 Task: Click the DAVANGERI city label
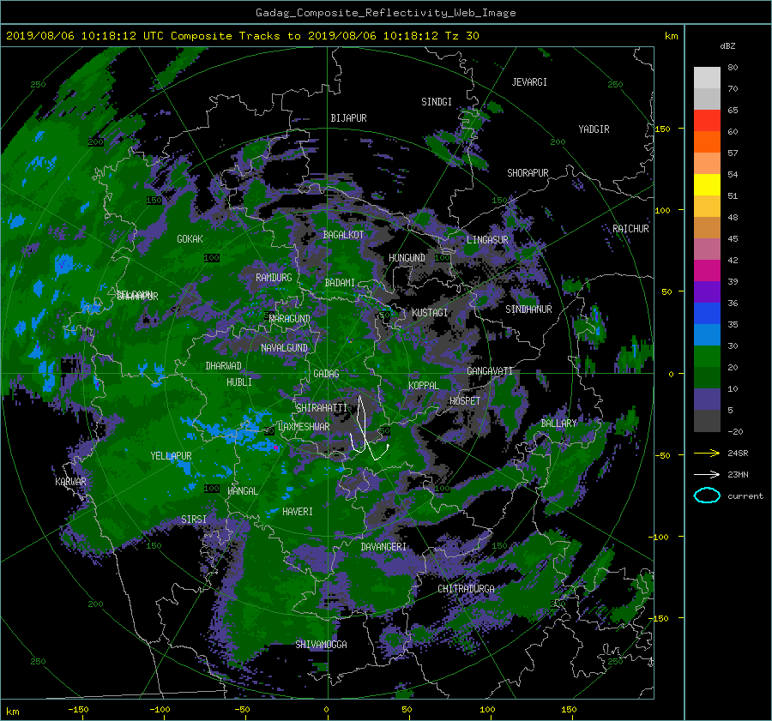pos(383,547)
